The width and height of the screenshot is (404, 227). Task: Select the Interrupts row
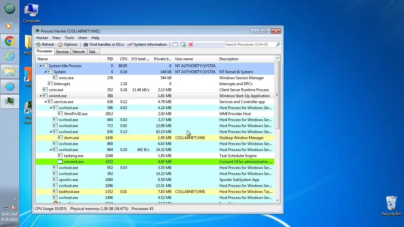point(155,84)
